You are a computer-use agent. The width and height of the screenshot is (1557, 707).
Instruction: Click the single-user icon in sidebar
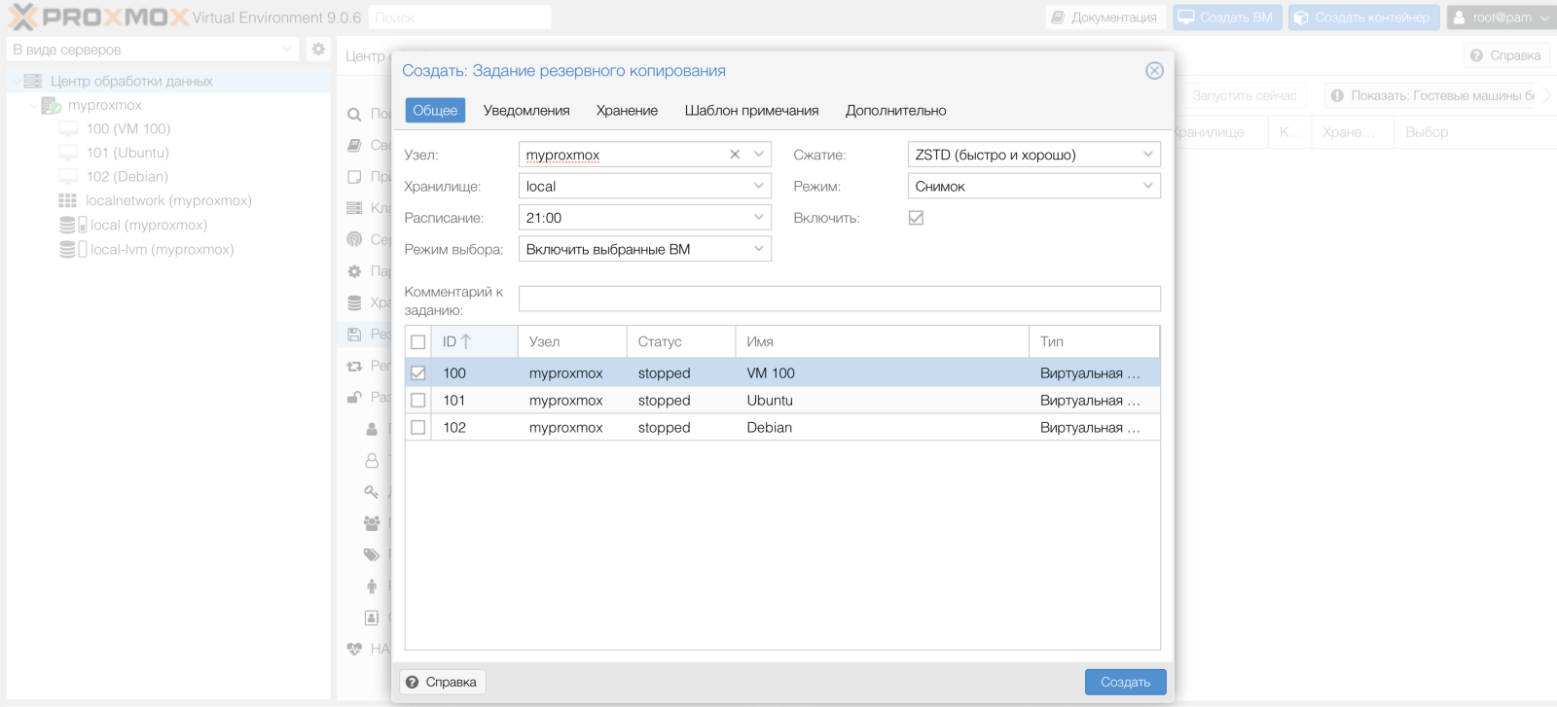coord(372,429)
